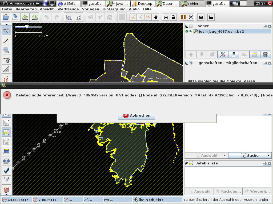Open the Hintergrund menu
The width and height of the screenshot is (273, 204).
coord(114,9)
